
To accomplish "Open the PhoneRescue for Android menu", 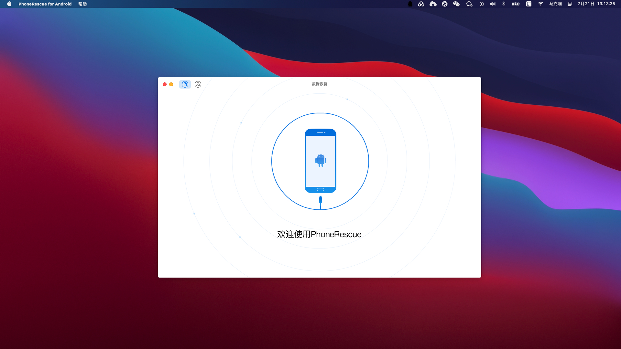I will tap(45, 4).
